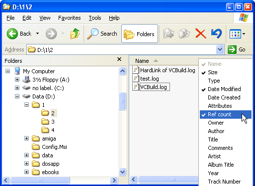Image resolution: width=255 pixels, height=186 pixels.
Task: Click the tree scrollbar down arrow
Action: pyautogui.click(x=123, y=172)
